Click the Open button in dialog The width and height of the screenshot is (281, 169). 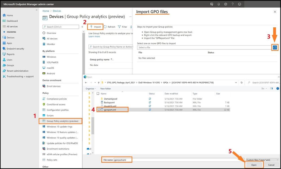click(x=254, y=165)
